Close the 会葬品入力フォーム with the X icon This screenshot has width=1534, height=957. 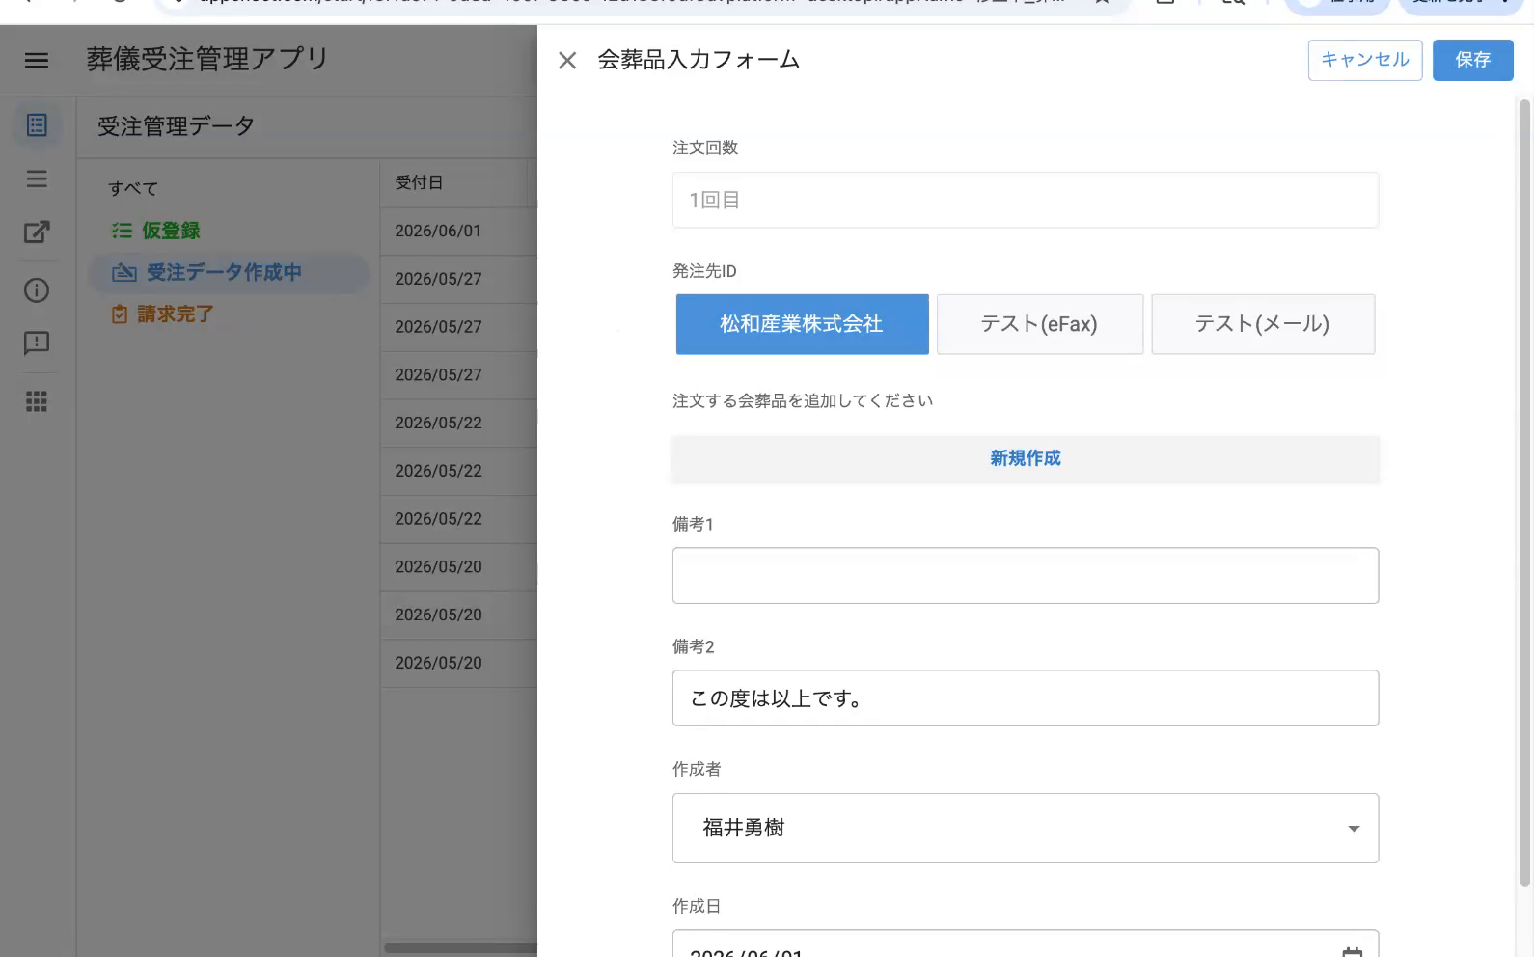pos(567,61)
